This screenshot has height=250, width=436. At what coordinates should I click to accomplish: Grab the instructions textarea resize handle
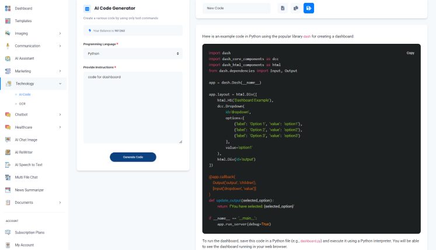181,142
